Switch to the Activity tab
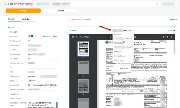The width and height of the screenshot is (180, 108). [26, 19]
